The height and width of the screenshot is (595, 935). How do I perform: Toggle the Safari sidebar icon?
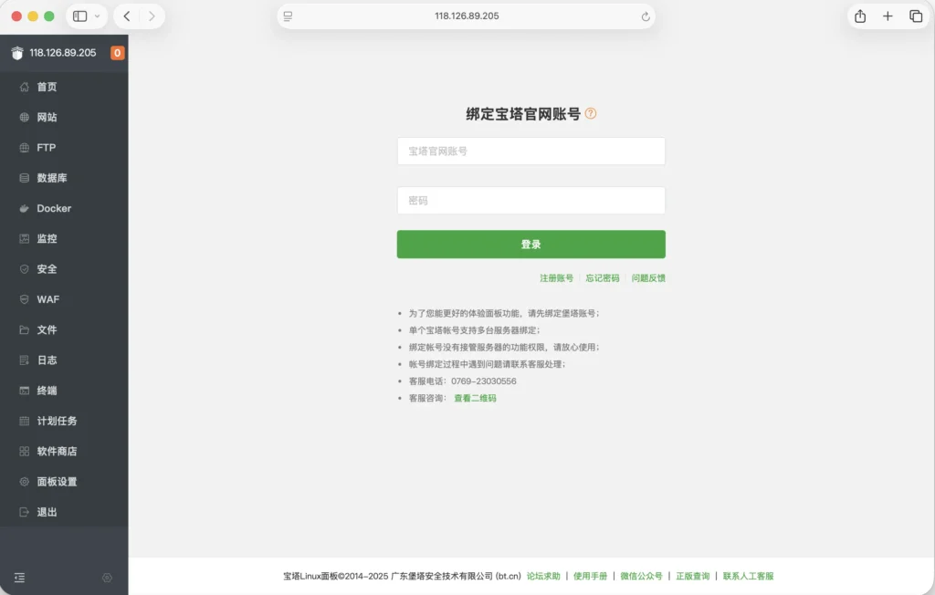coord(80,16)
